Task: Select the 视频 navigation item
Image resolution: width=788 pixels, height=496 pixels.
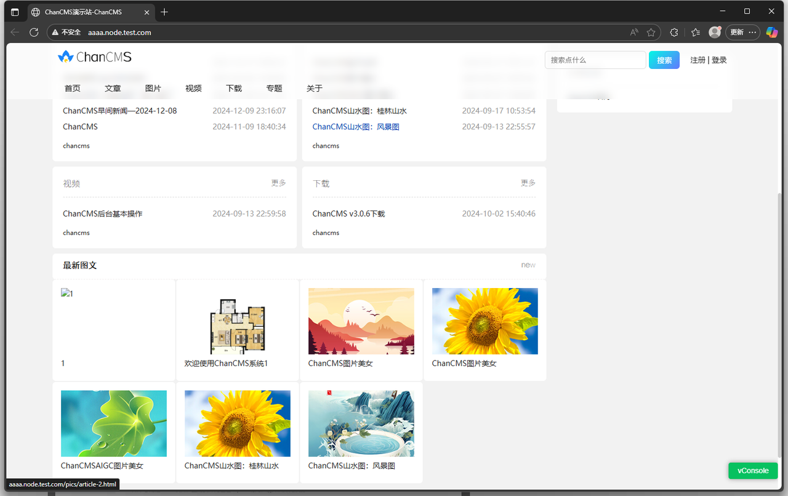Action: (193, 88)
